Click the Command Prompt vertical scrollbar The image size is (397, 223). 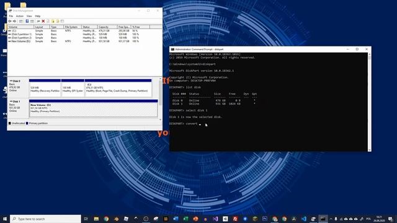(370, 102)
